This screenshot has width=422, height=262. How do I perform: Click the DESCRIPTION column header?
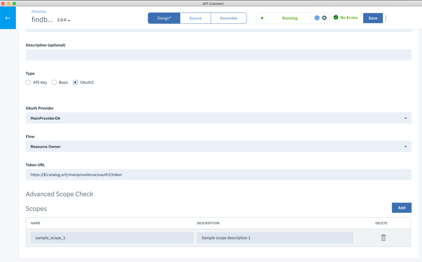[x=208, y=223]
